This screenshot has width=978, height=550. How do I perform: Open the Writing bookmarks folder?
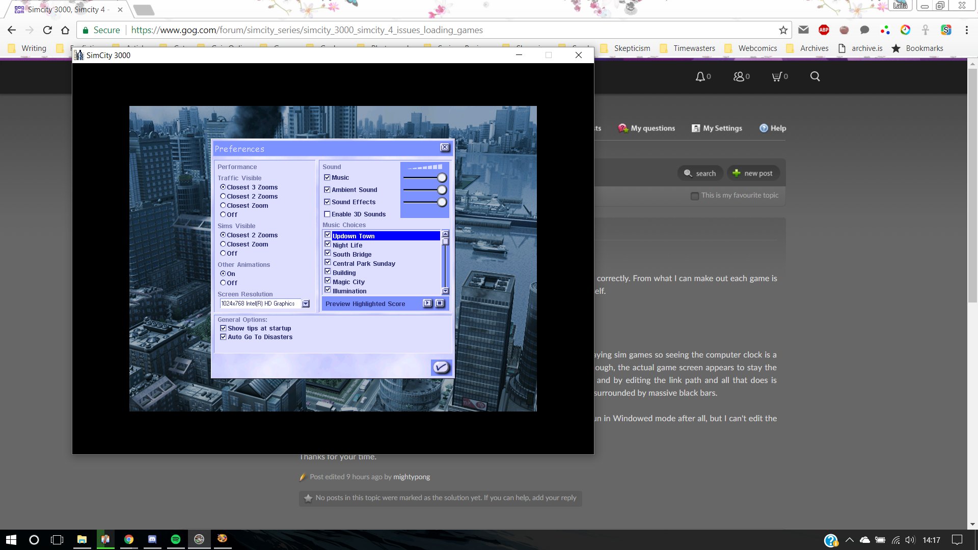click(28, 48)
